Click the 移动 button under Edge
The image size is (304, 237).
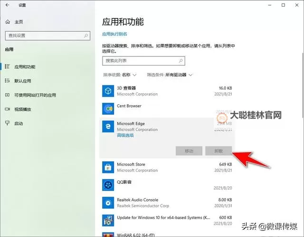pyautogui.click(x=189, y=151)
